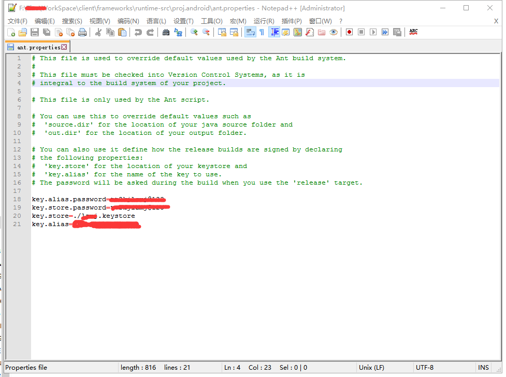
Task: Open the 运行(R) menu
Action: tap(264, 21)
